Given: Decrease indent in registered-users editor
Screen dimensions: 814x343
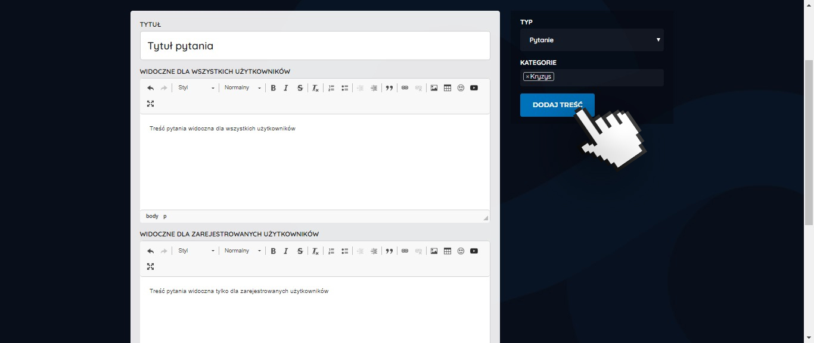Looking at the screenshot, I should click(x=360, y=251).
